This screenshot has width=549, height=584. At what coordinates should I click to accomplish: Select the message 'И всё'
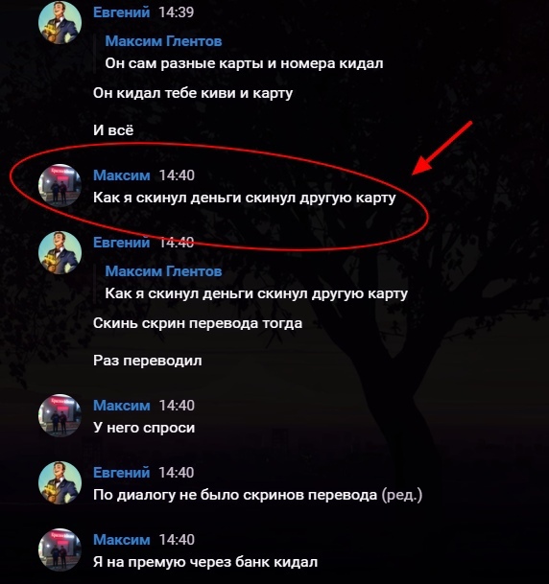[x=113, y=130]
